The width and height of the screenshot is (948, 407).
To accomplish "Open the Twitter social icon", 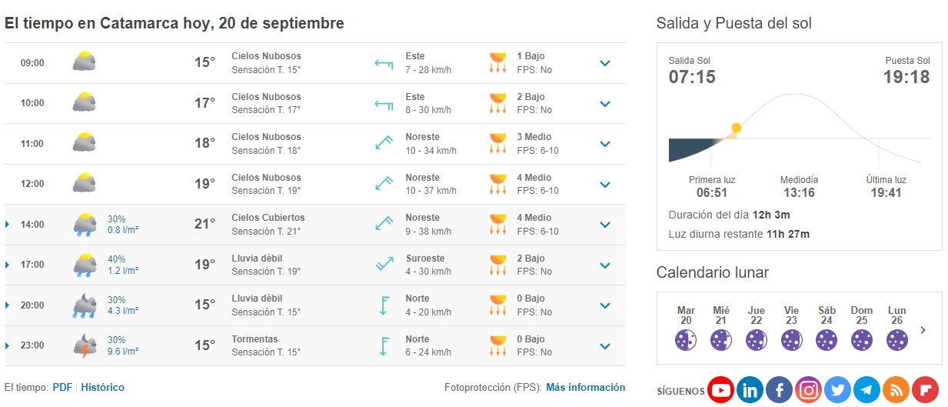I will click(x=837, y=391).
